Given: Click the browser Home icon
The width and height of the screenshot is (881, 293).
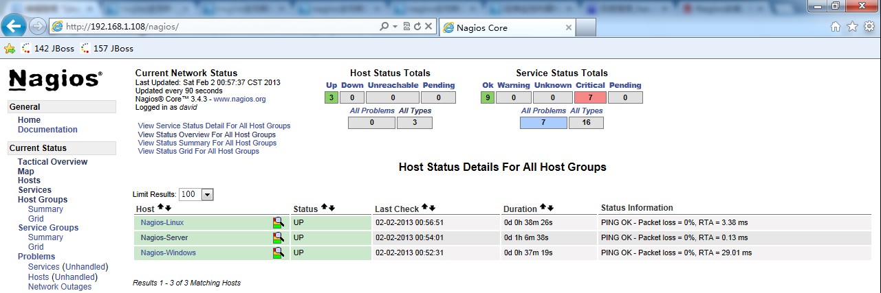Looking at the screenshot, I should (x=836, y=27).
